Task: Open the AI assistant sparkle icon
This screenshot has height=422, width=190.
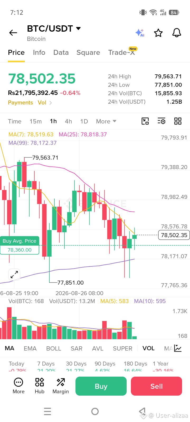Action: (140, 33)
